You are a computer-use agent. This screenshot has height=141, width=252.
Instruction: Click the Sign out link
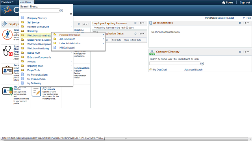[245, 3]
